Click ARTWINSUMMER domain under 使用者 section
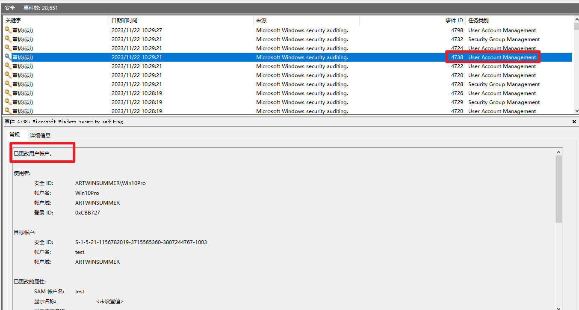 coord(97,203)
